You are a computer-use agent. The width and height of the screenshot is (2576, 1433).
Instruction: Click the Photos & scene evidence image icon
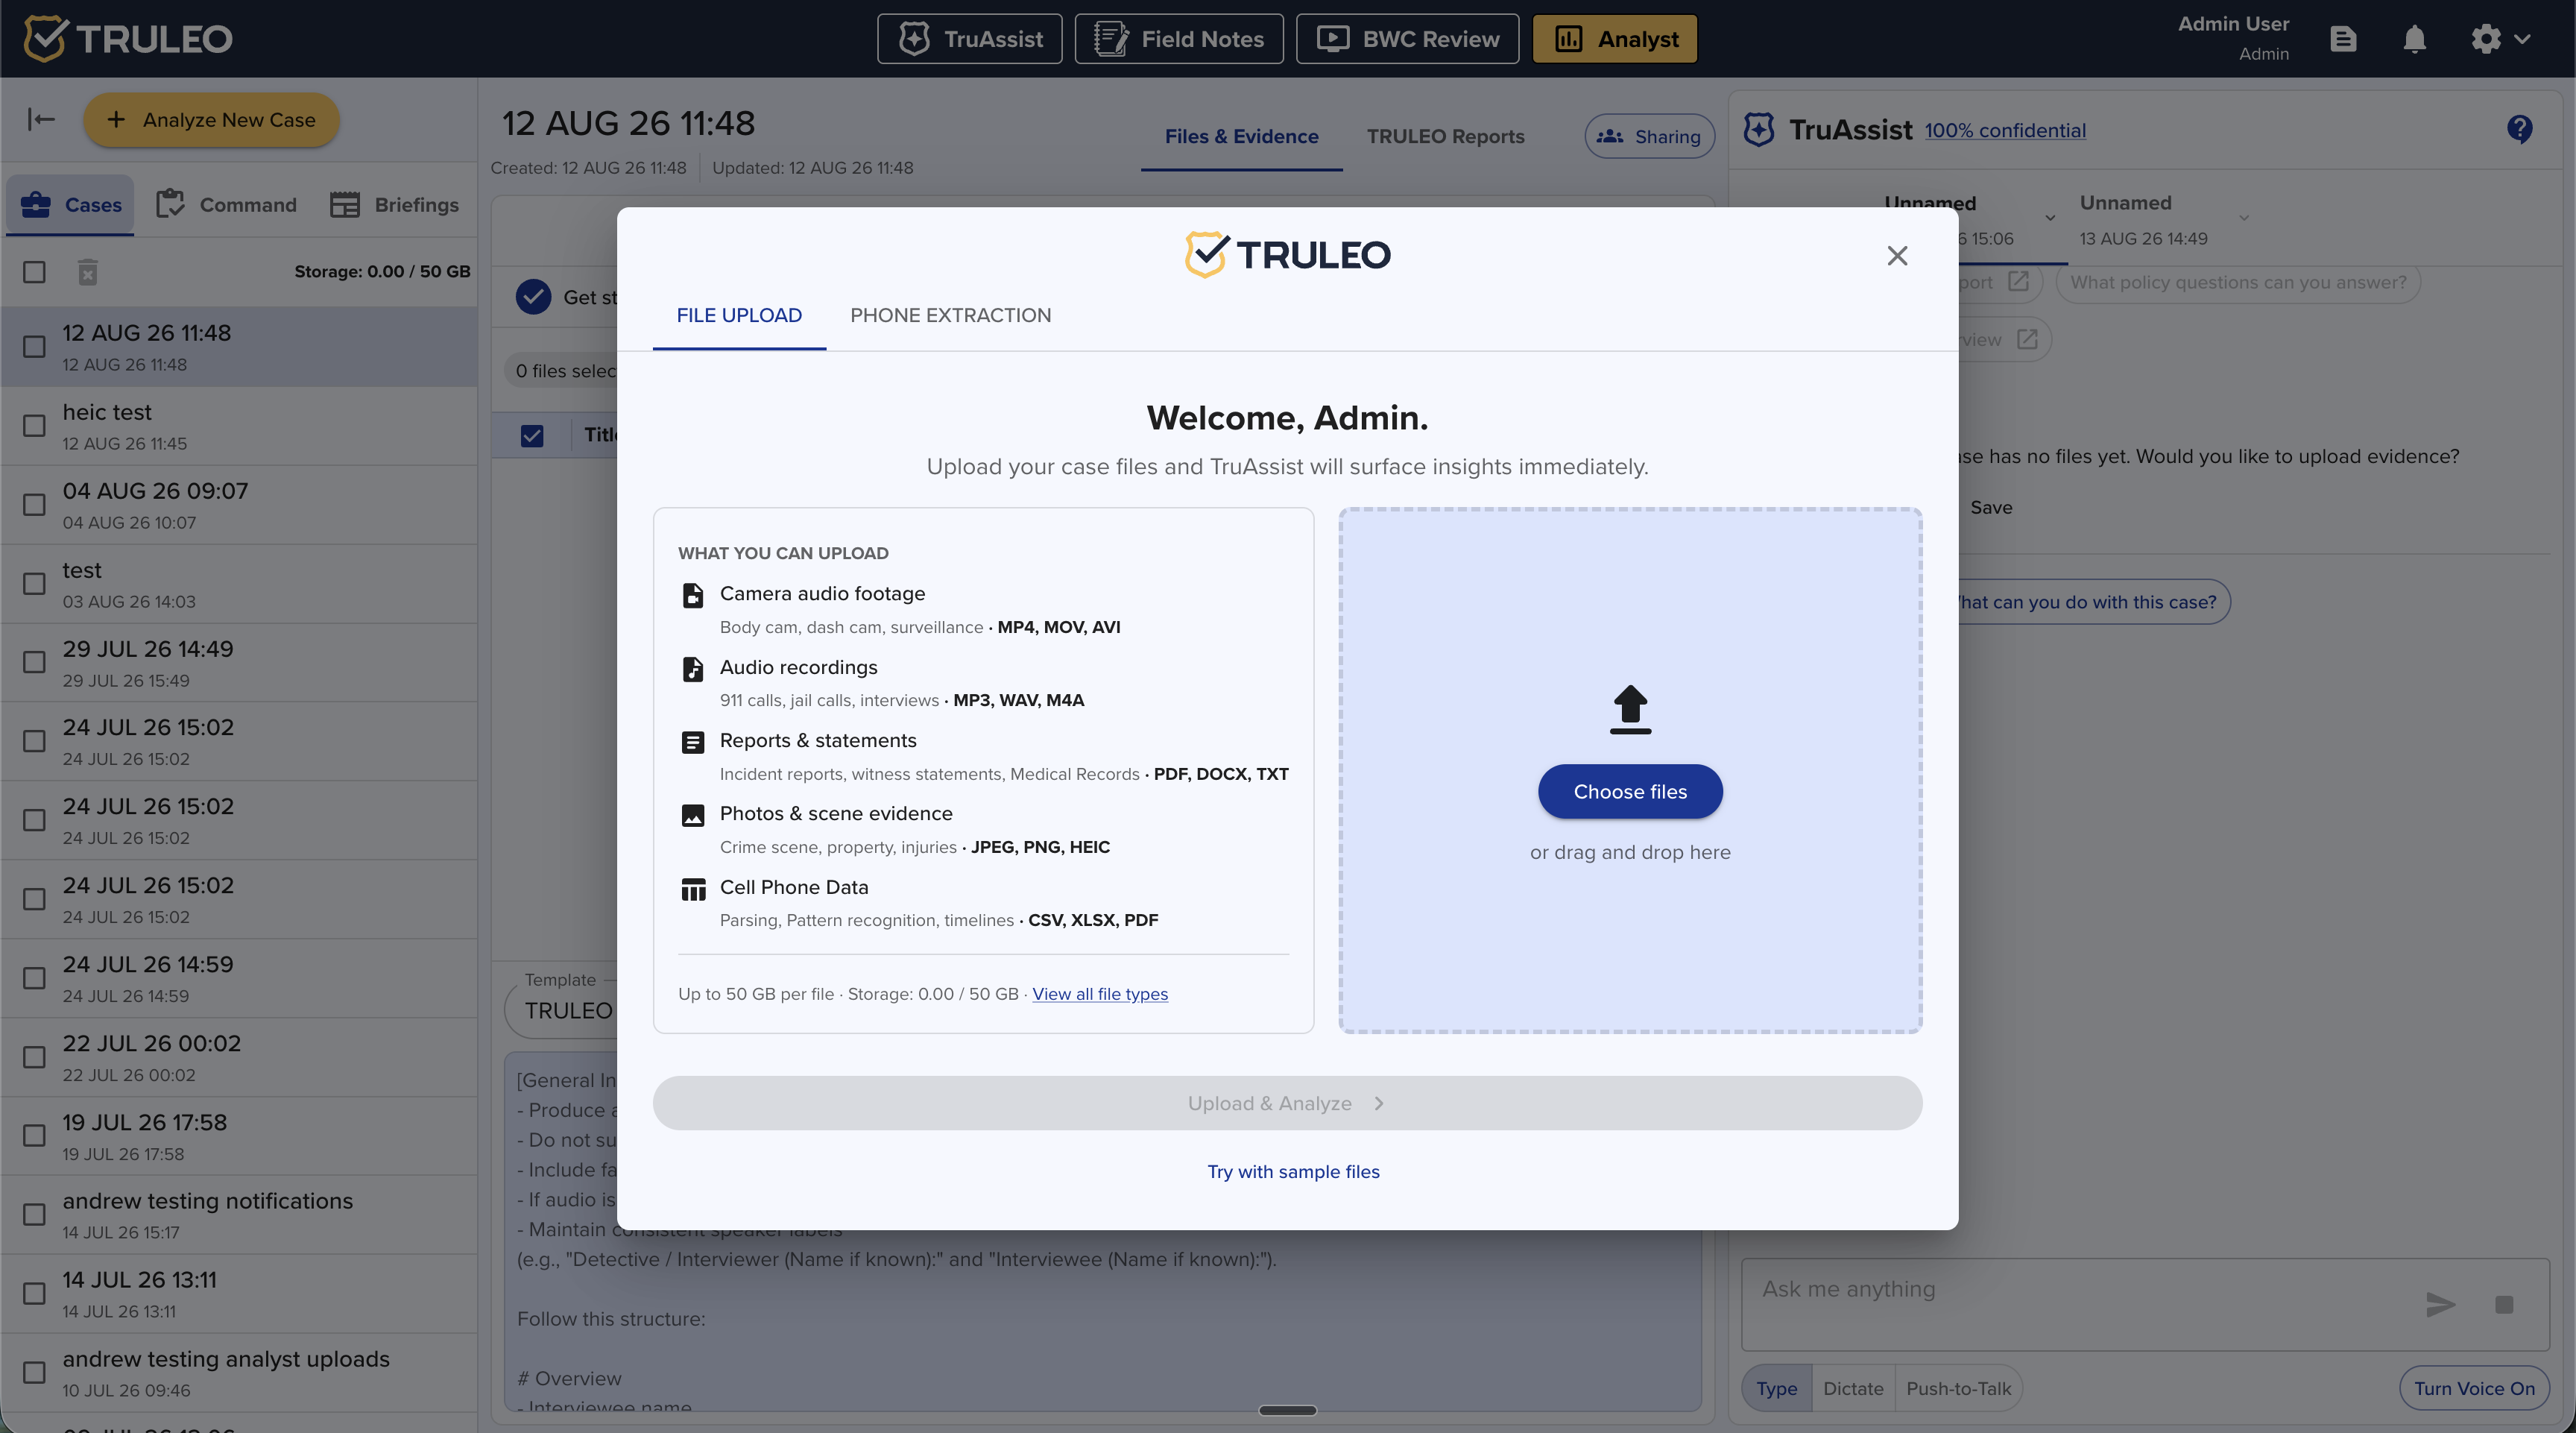693,815
